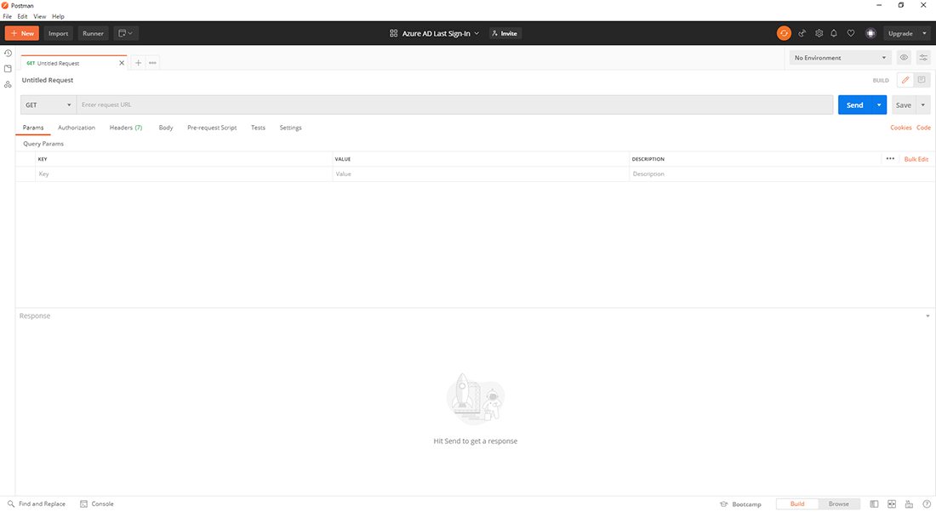Open the notifications bell icon
This screenshot has height=512, width=936.
click(834, 33)
